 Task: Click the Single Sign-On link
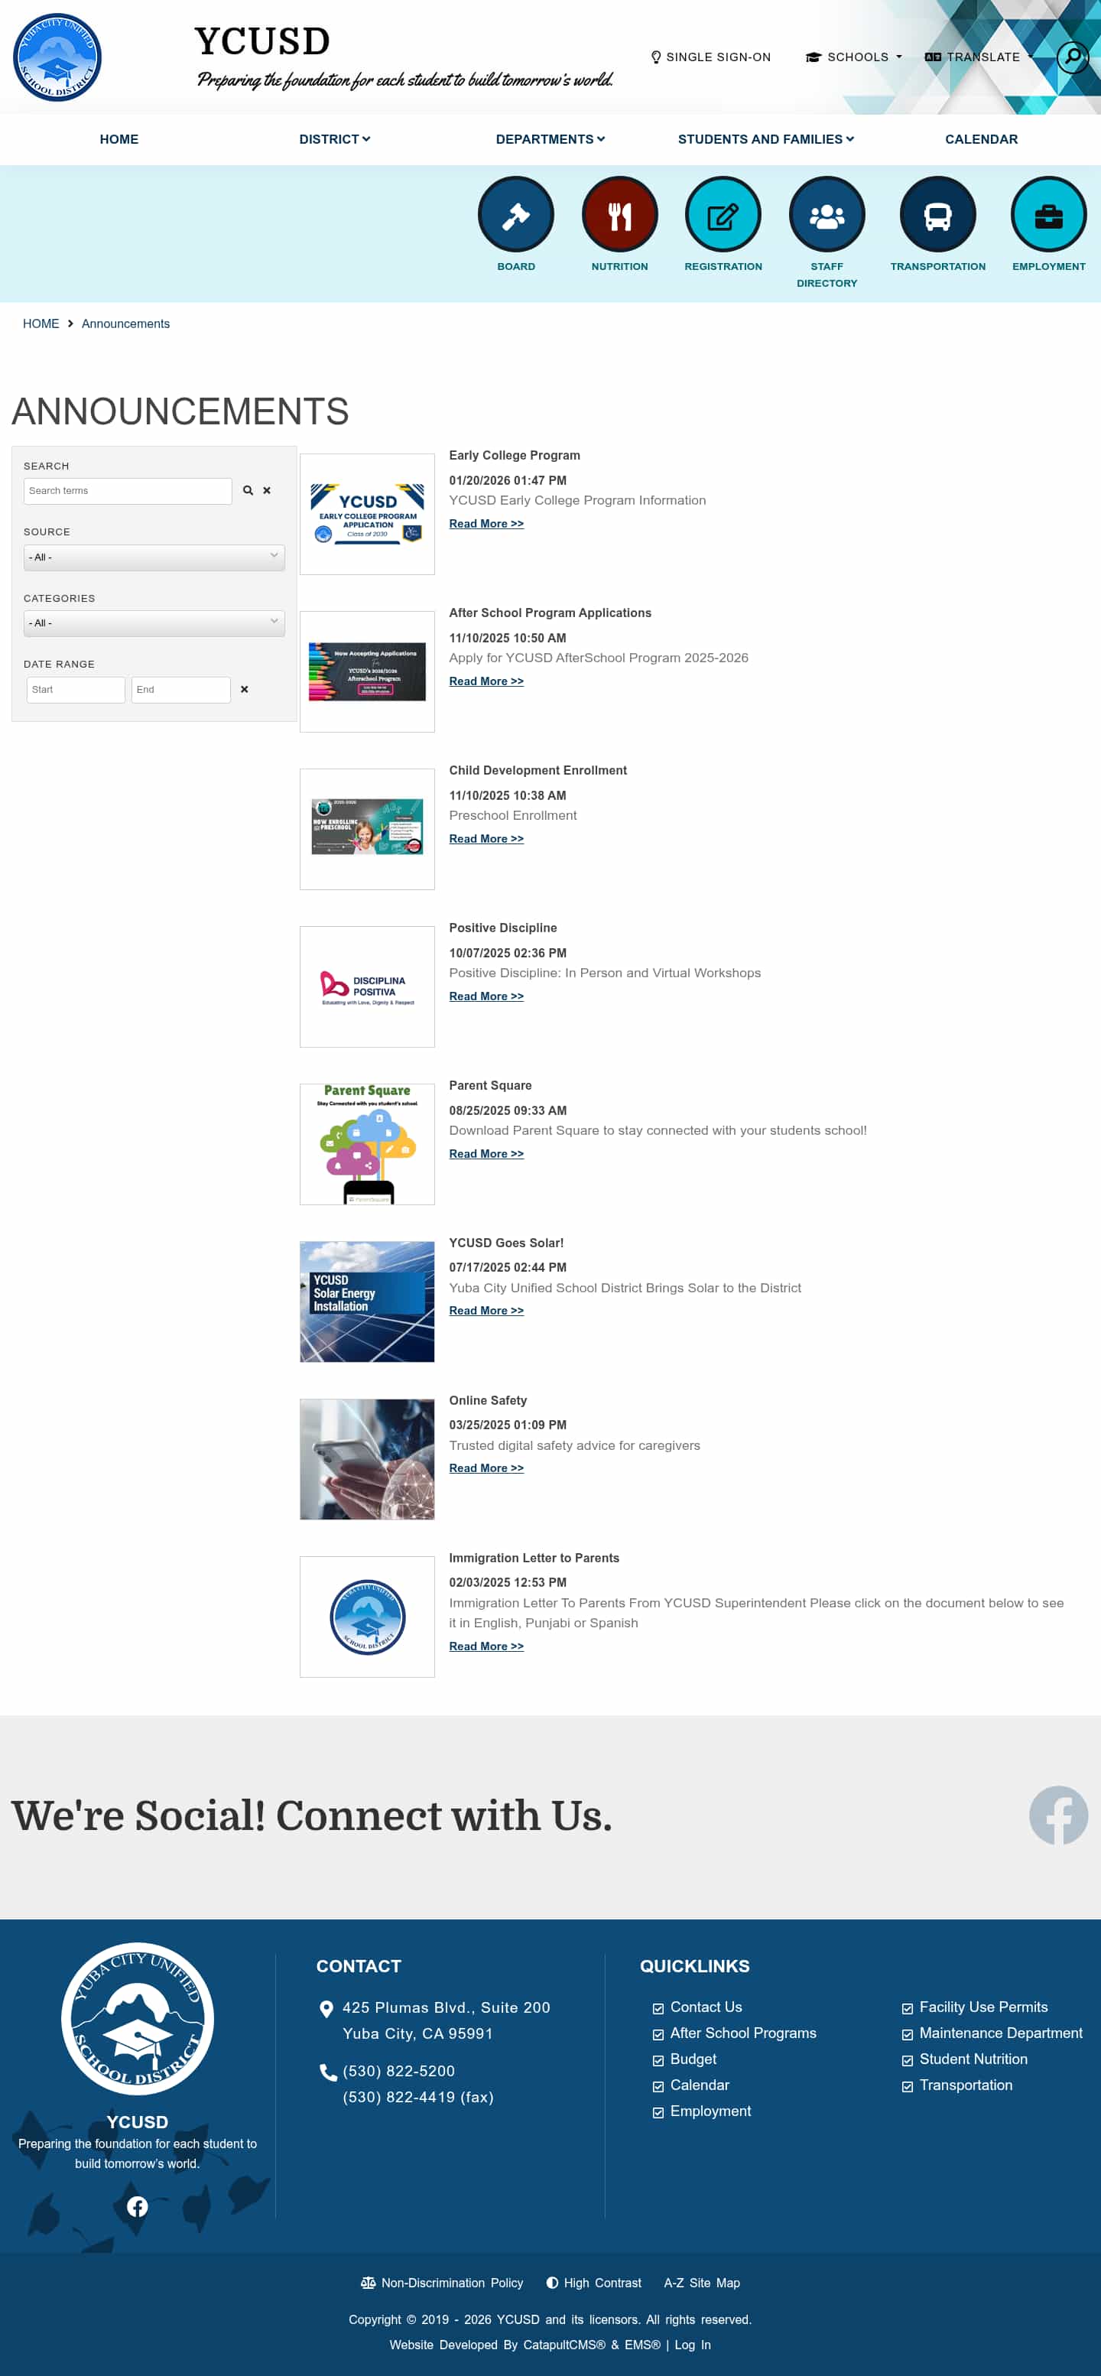click(x=711, y=57)
